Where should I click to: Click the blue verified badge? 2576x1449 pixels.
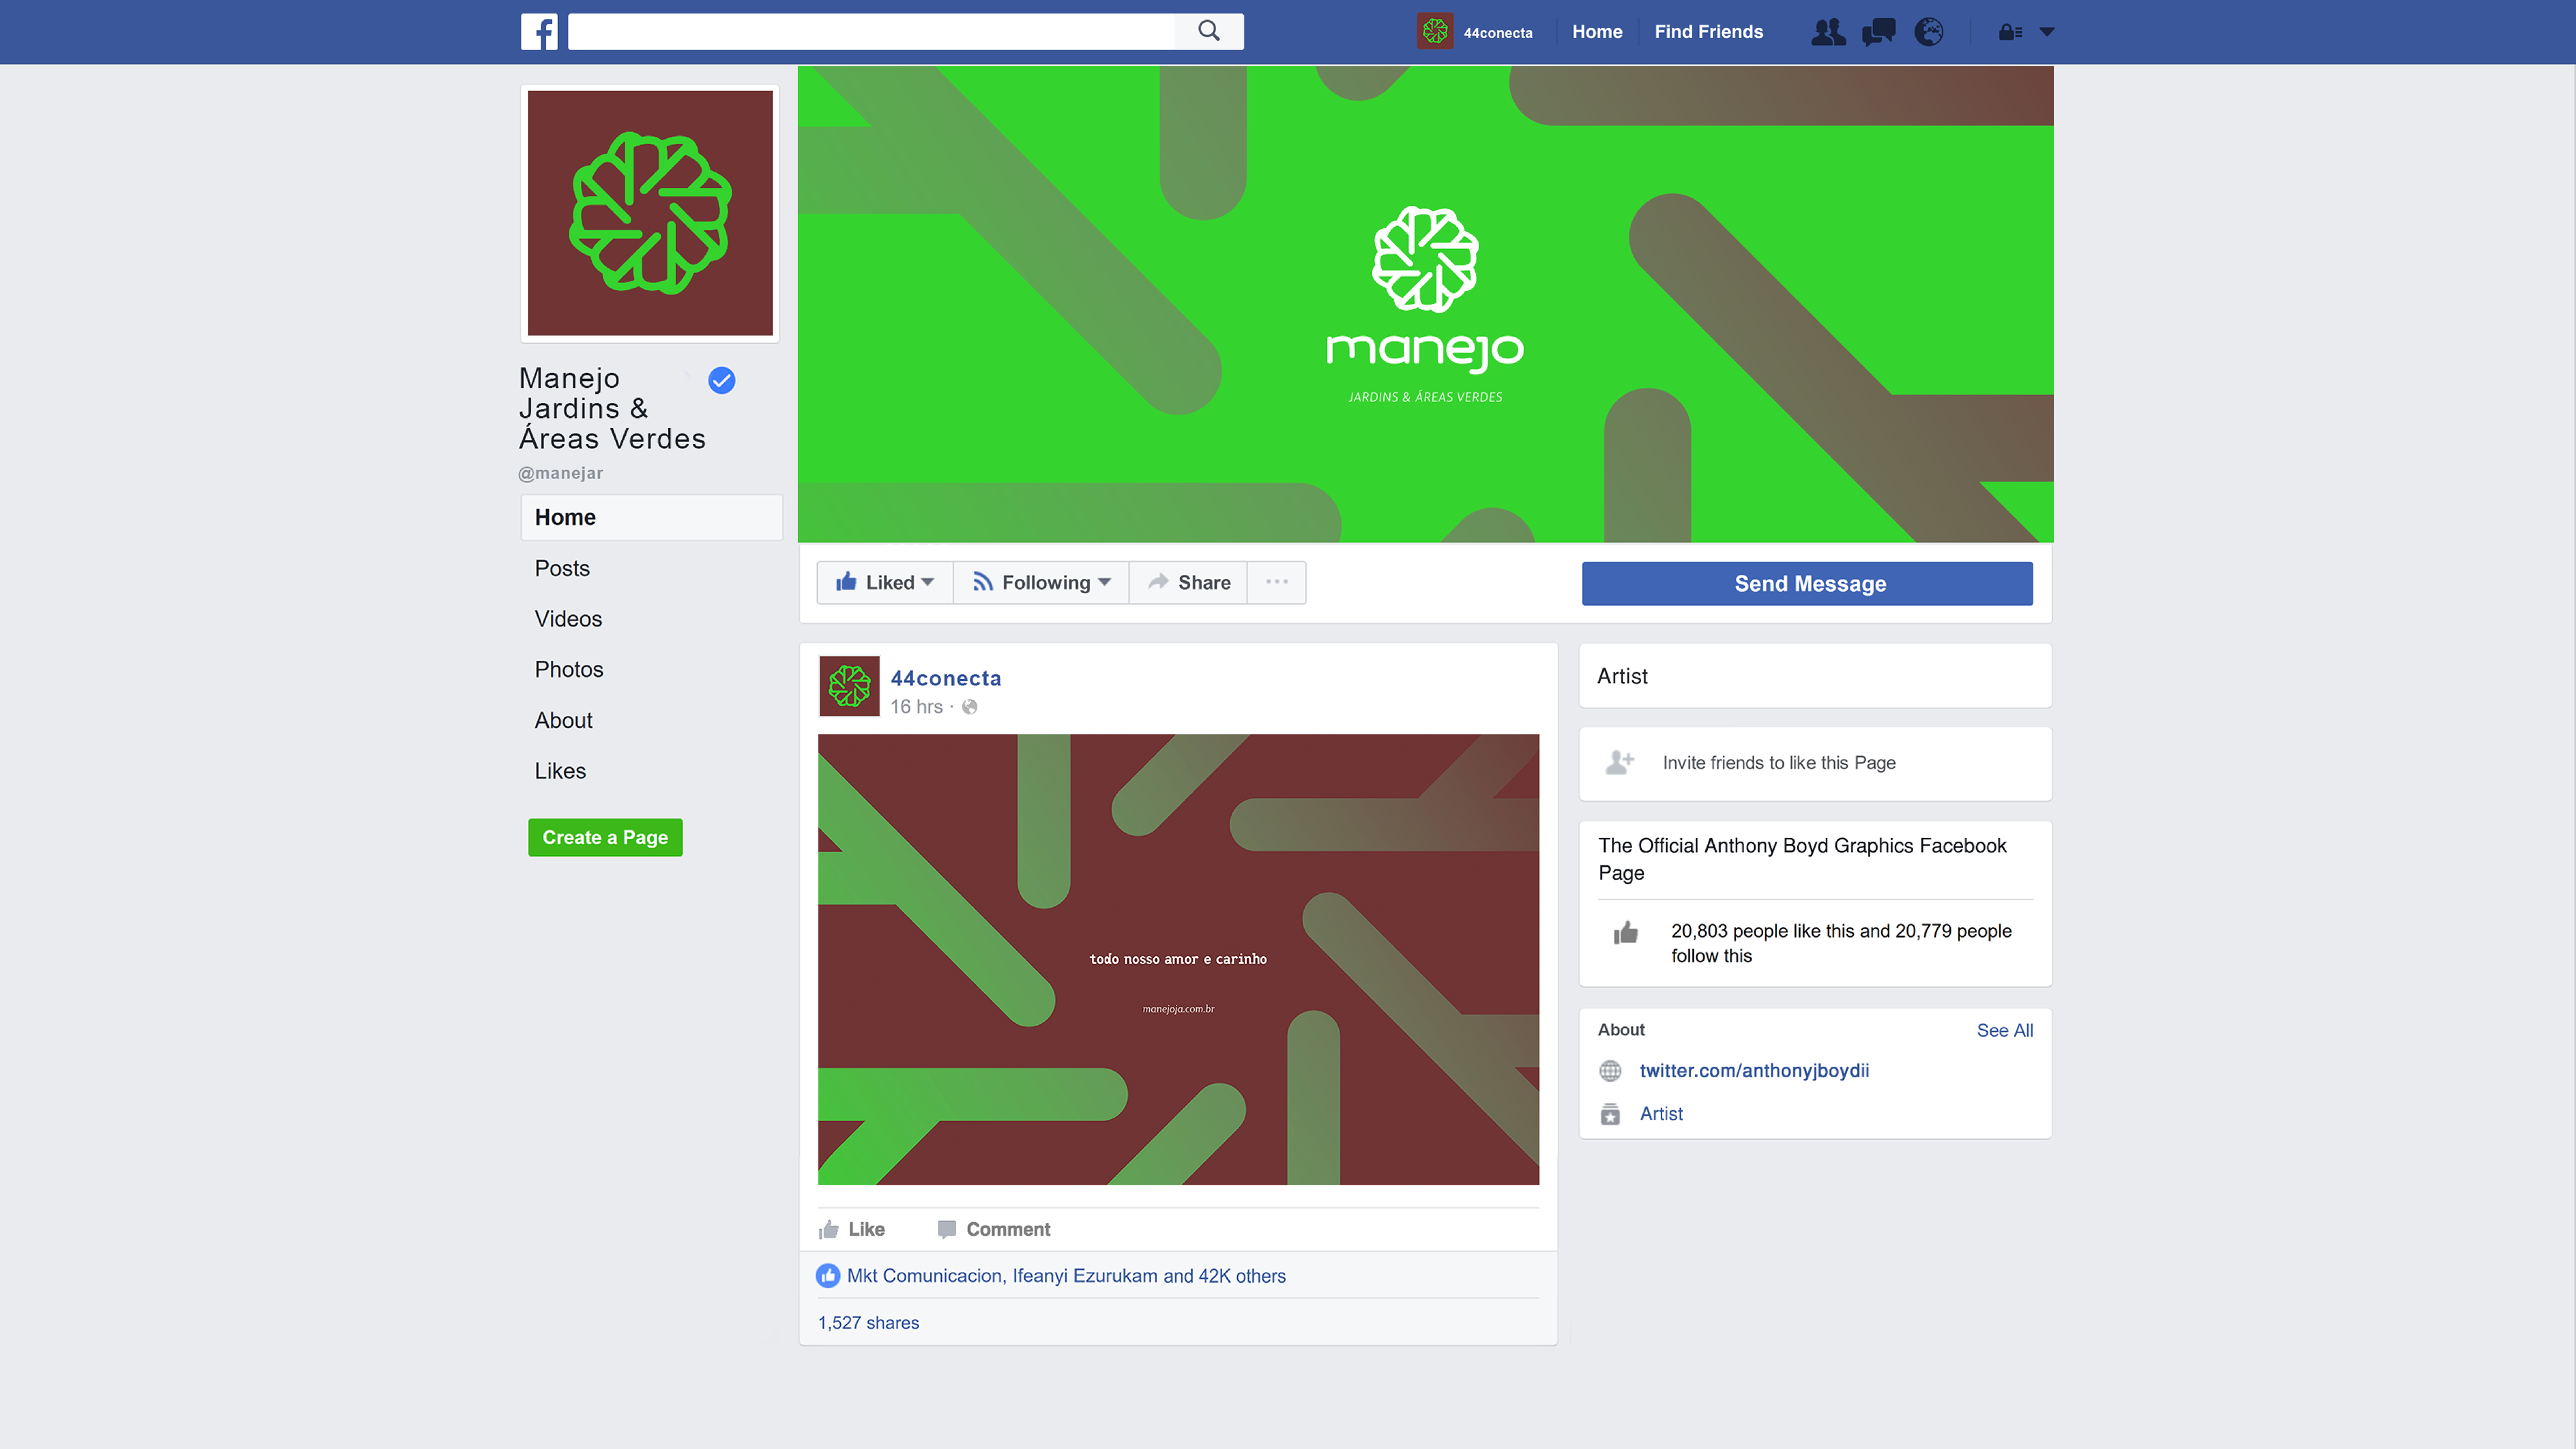click(x=721, y=380)
